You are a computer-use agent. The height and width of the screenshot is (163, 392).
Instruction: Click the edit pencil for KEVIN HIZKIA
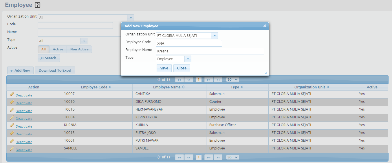[12, 117]
